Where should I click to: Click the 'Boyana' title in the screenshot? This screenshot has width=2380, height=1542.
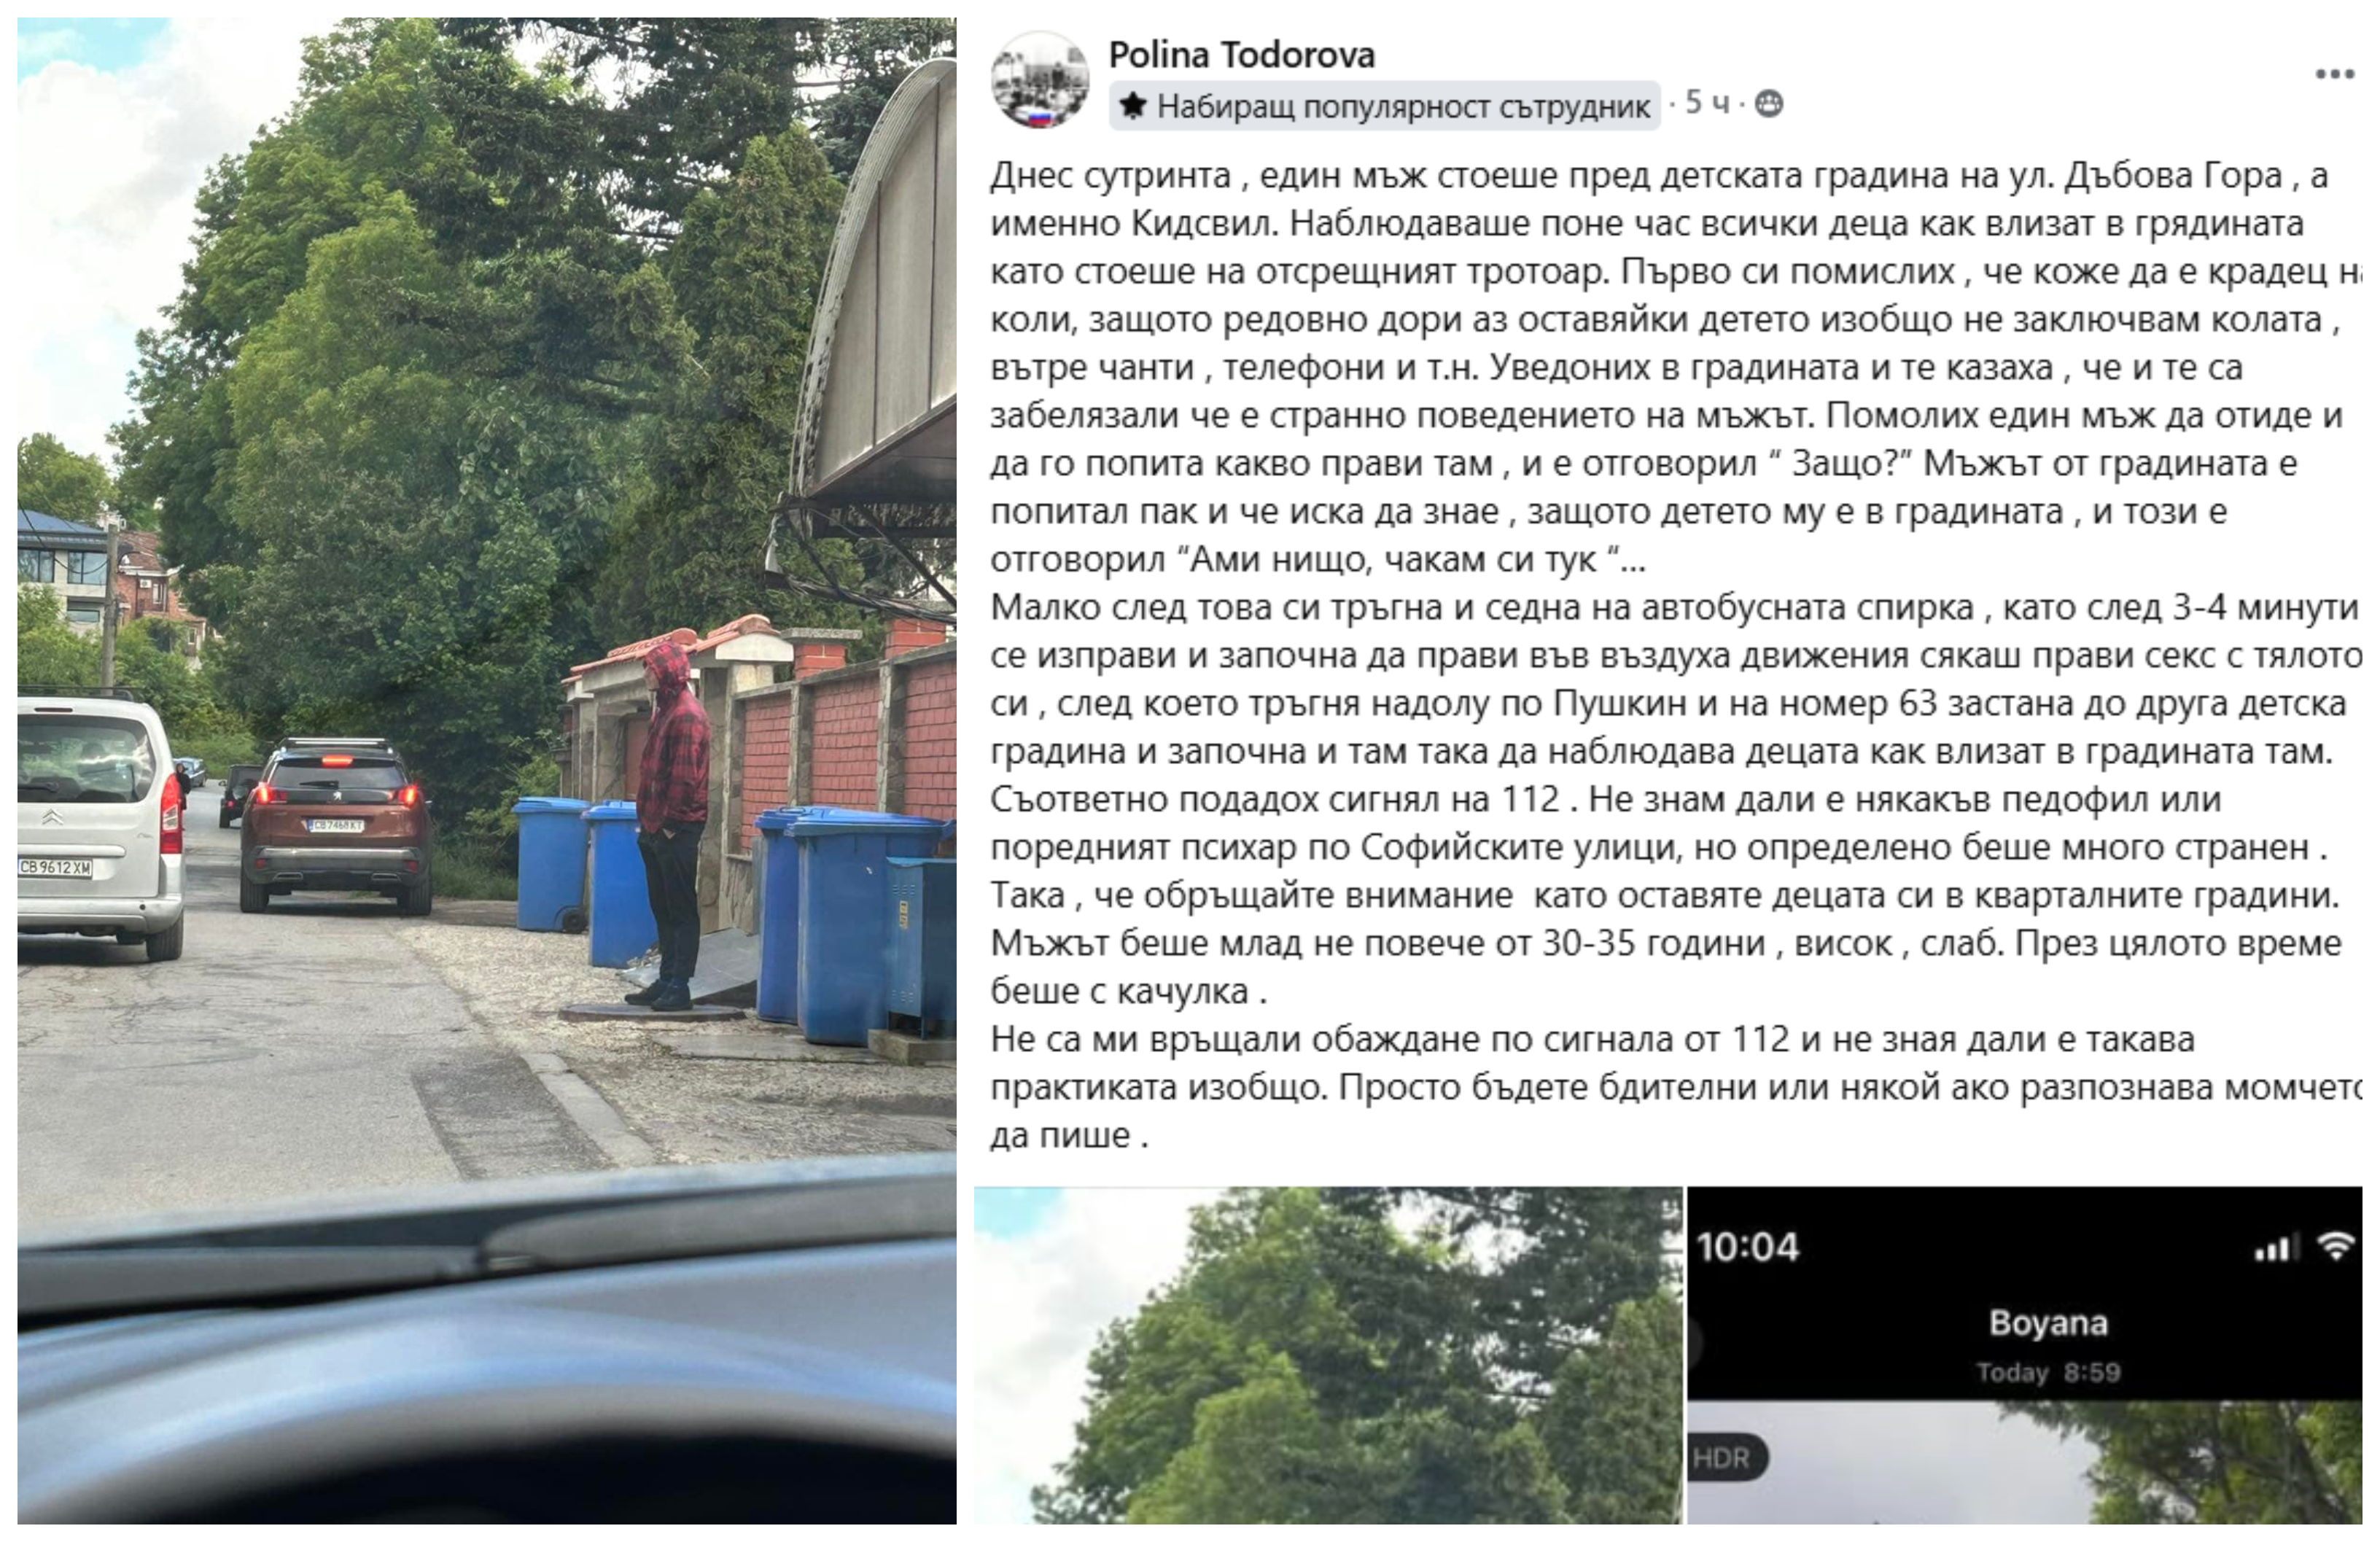tap(2048, 1323)
